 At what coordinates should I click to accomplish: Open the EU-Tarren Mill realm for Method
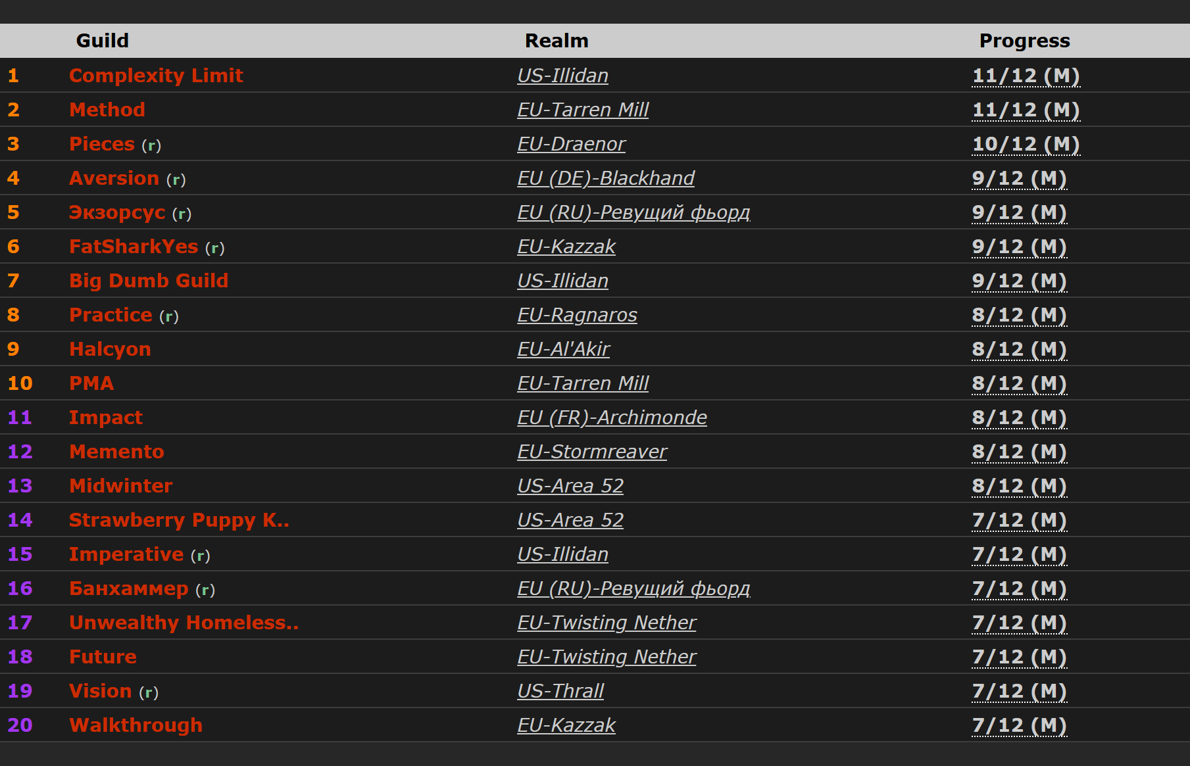[x=583, y=110]
